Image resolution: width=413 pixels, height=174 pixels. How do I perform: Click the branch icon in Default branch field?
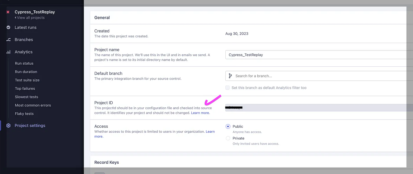coord(230,76)
